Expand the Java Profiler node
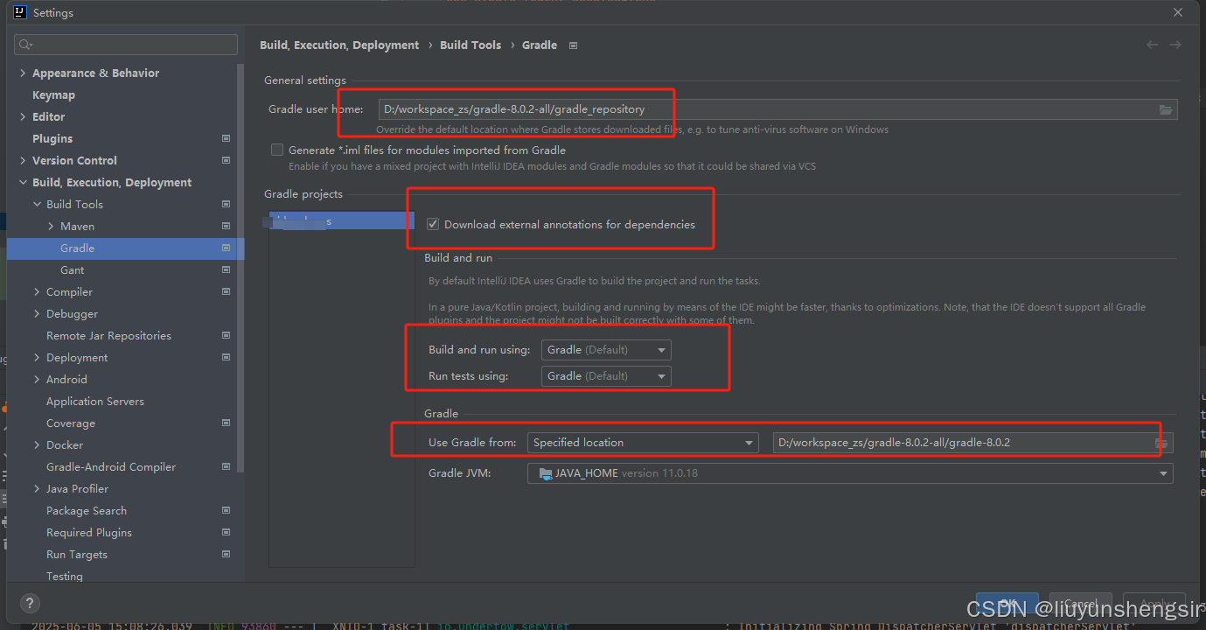The width and height of the screenshot is (1206, 630). [37, 488]
